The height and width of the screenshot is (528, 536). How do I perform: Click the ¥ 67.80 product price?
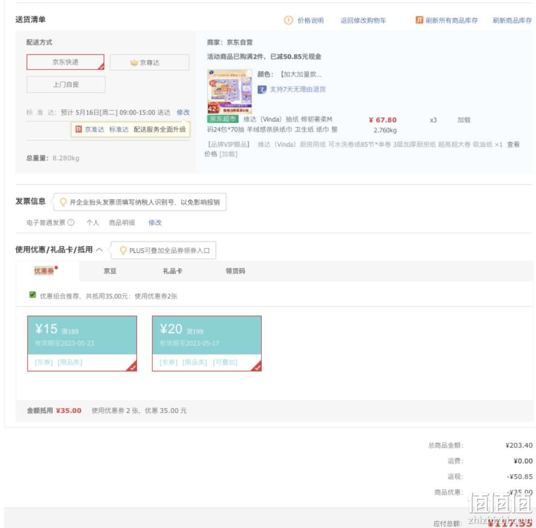[x=382, y=120]
